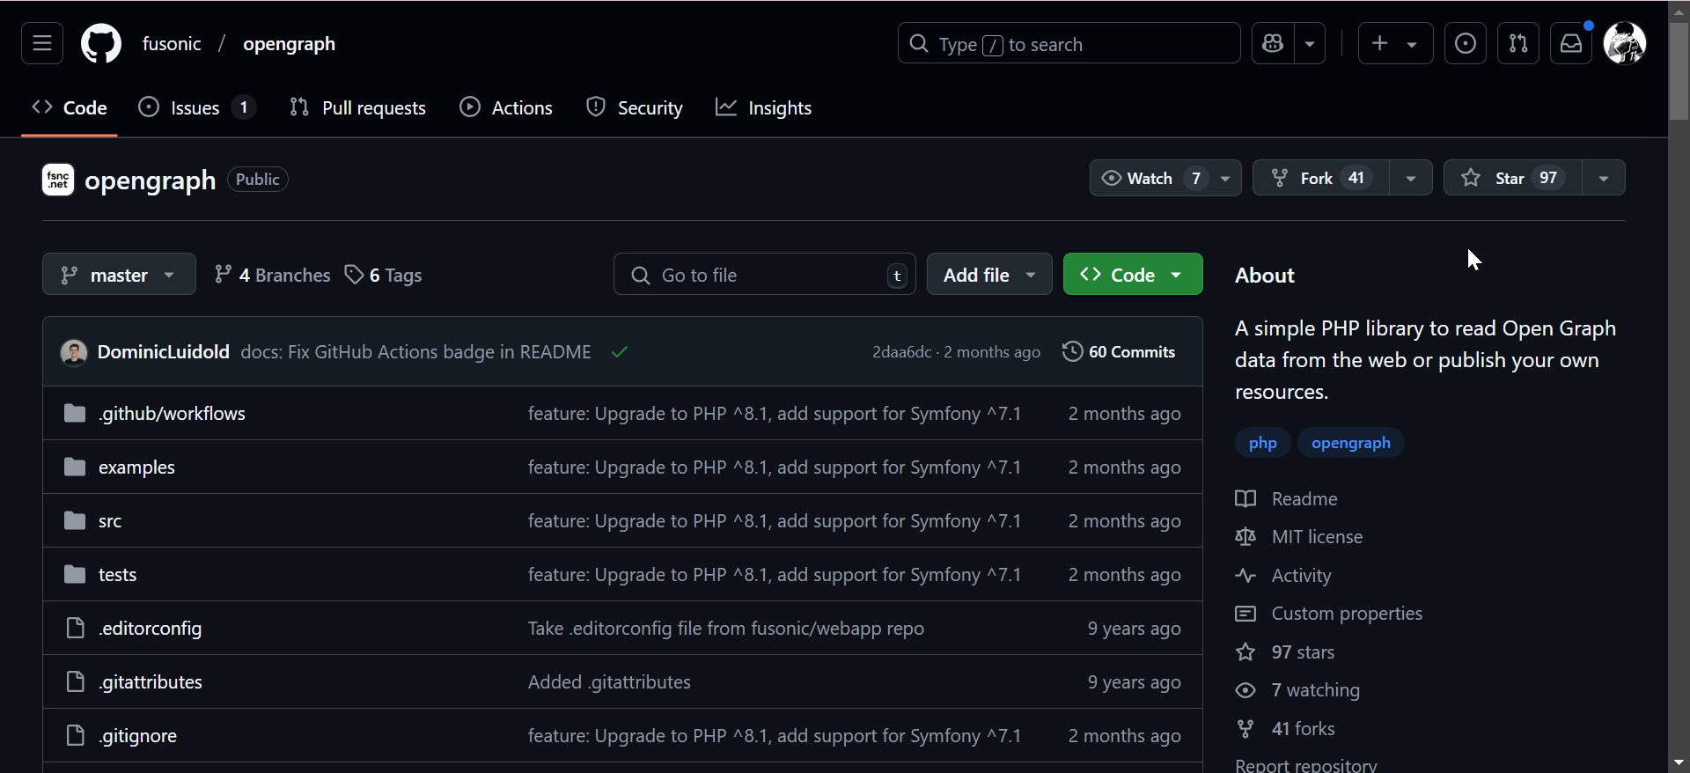
Task: Click the Go to file search field
Action: 764,275
